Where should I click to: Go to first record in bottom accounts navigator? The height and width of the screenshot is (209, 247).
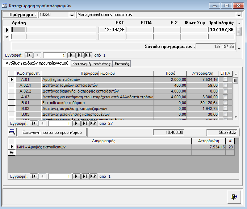tap(34, 176)
